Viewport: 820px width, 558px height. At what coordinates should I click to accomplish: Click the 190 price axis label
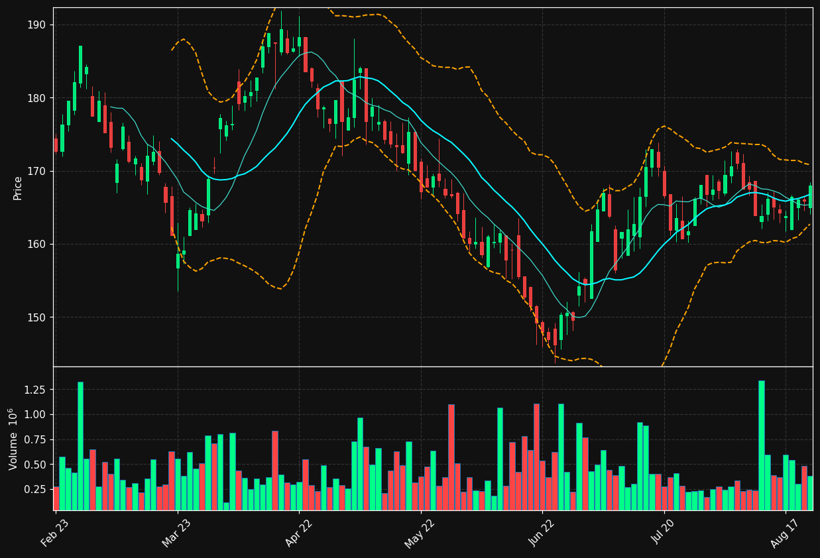[x=36, y=25]
